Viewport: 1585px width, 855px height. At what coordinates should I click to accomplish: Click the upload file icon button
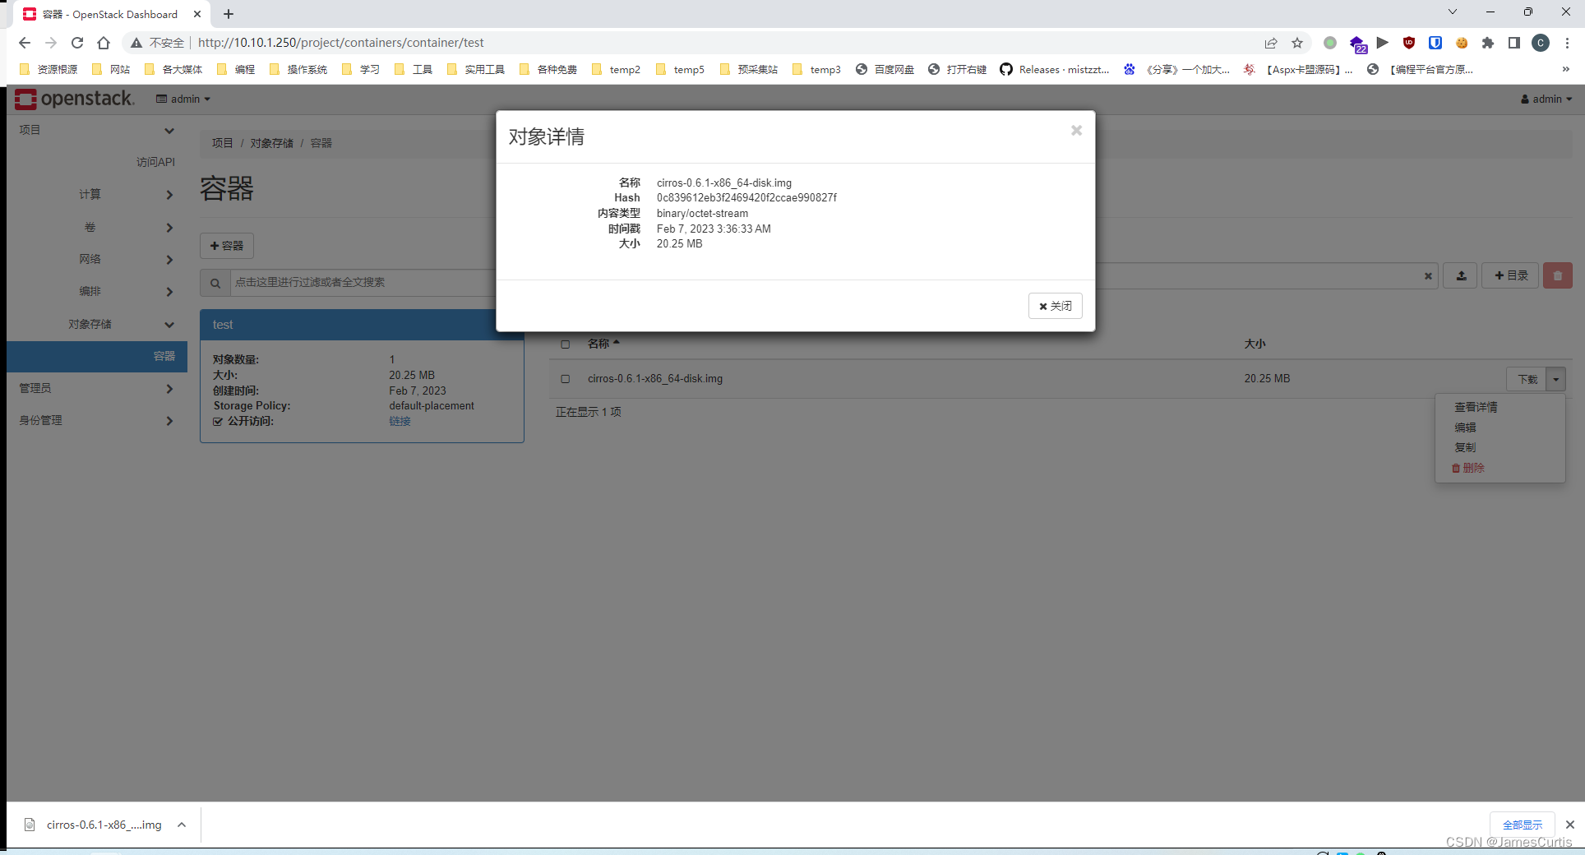pyautogui.click(x=1461, y=275)
